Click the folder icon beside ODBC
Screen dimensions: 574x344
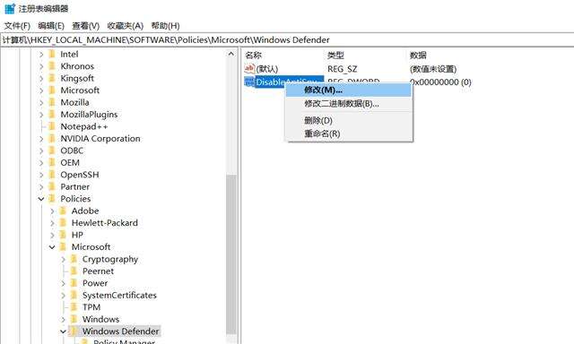point(52,150)
